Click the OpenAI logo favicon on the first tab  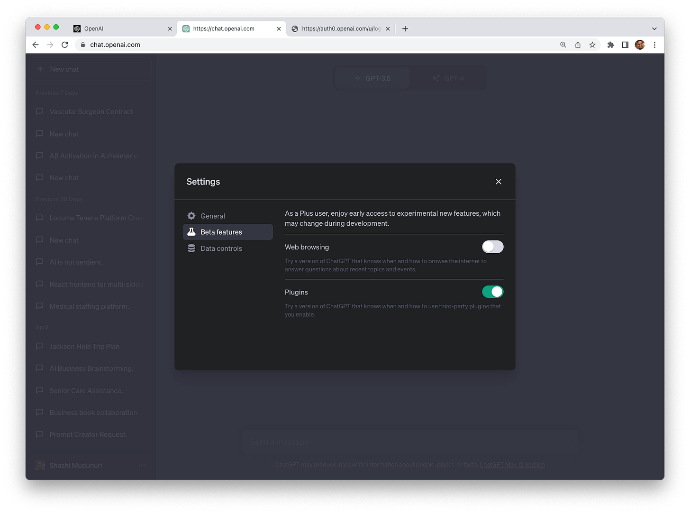76,28
